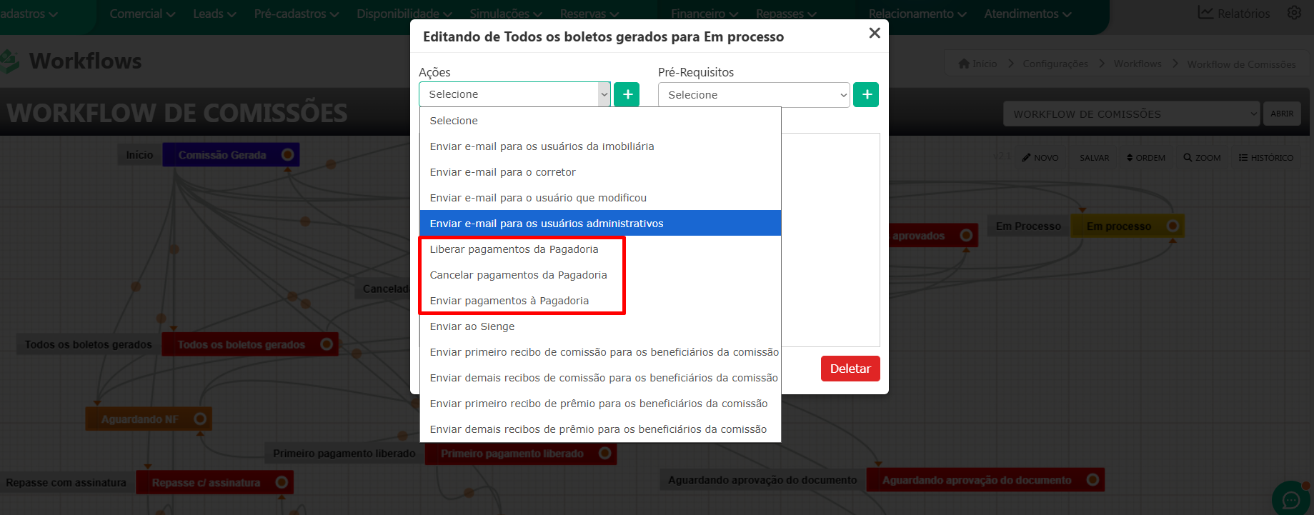
Task: Click the red Repasse c/ assinatura node
Action: (x=214, y=482)
